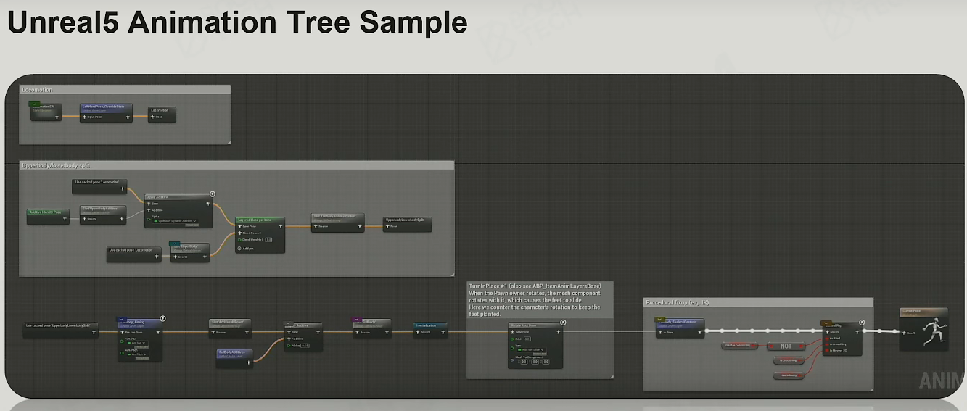This screenshot has height=411, width=967.
Task: Select the Slot 'AdditiveHitReact' node
Action: pyautogui.click(x=231, y=328)
